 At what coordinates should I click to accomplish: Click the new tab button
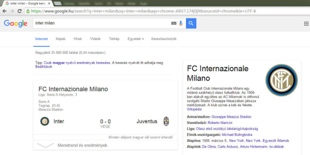point(57,3)
